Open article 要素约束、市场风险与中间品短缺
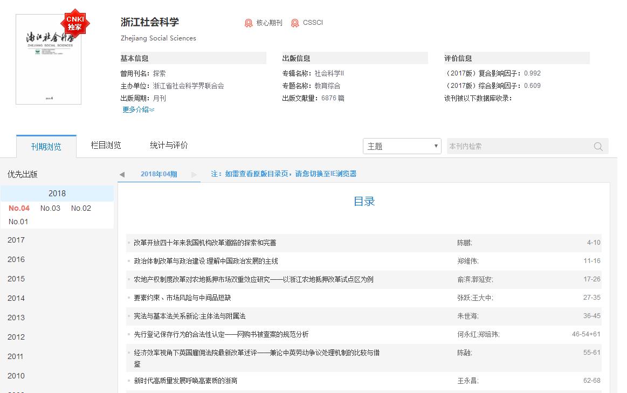The image size is (627, 393). [x=182, y=298]
